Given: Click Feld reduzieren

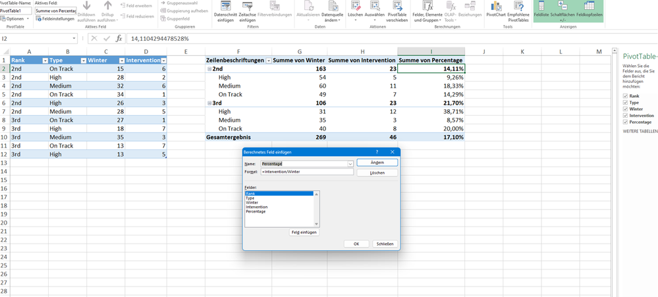Looking at the screenshot, I should pos(137,16).
